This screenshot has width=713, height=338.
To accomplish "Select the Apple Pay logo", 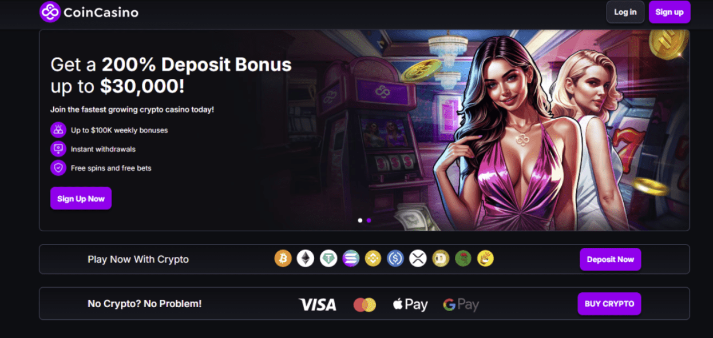I will [x=410, y=305].
